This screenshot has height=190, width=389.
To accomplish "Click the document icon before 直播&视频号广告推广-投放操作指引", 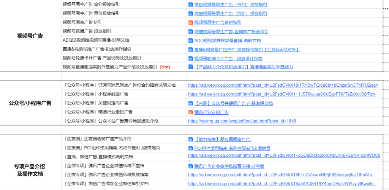I will (x=191, y=50).
